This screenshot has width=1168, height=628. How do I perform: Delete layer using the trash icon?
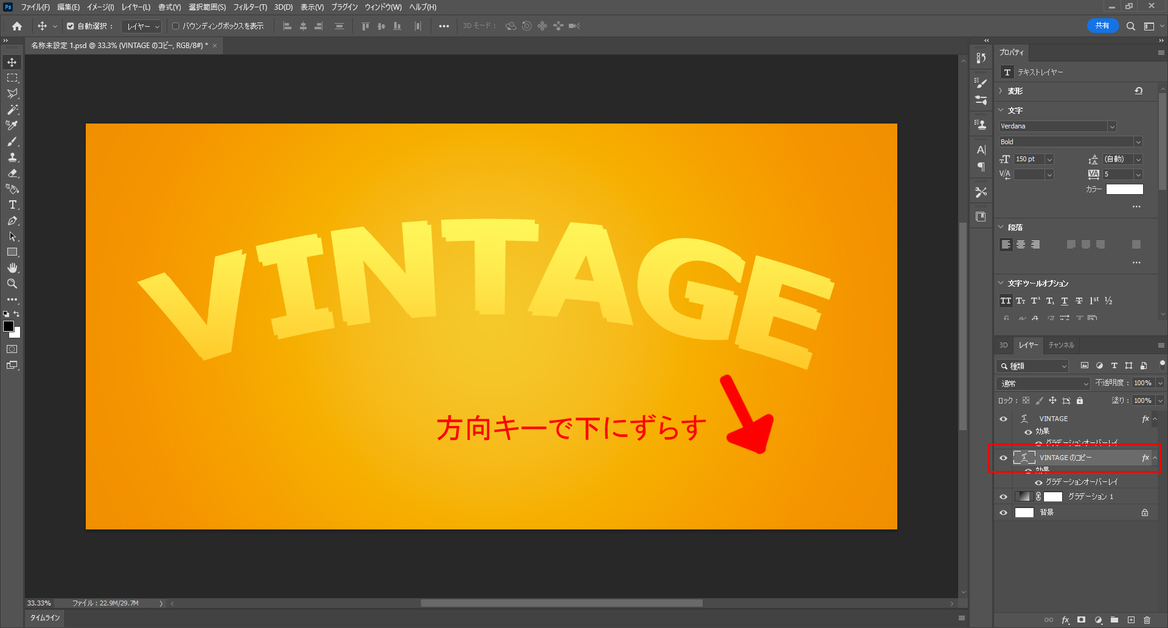pos(1147,620)
